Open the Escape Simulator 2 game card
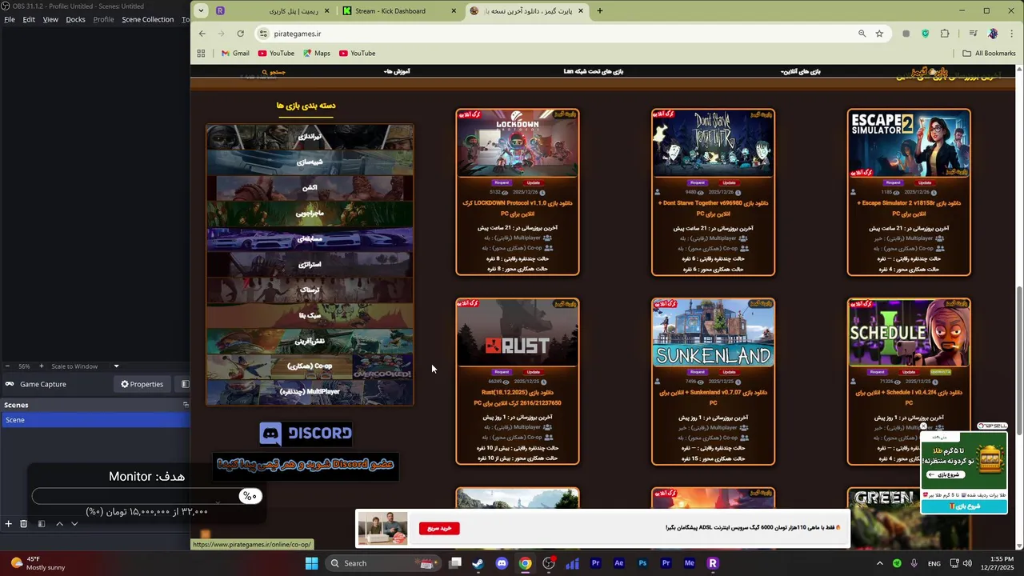 tap(909, 192)
